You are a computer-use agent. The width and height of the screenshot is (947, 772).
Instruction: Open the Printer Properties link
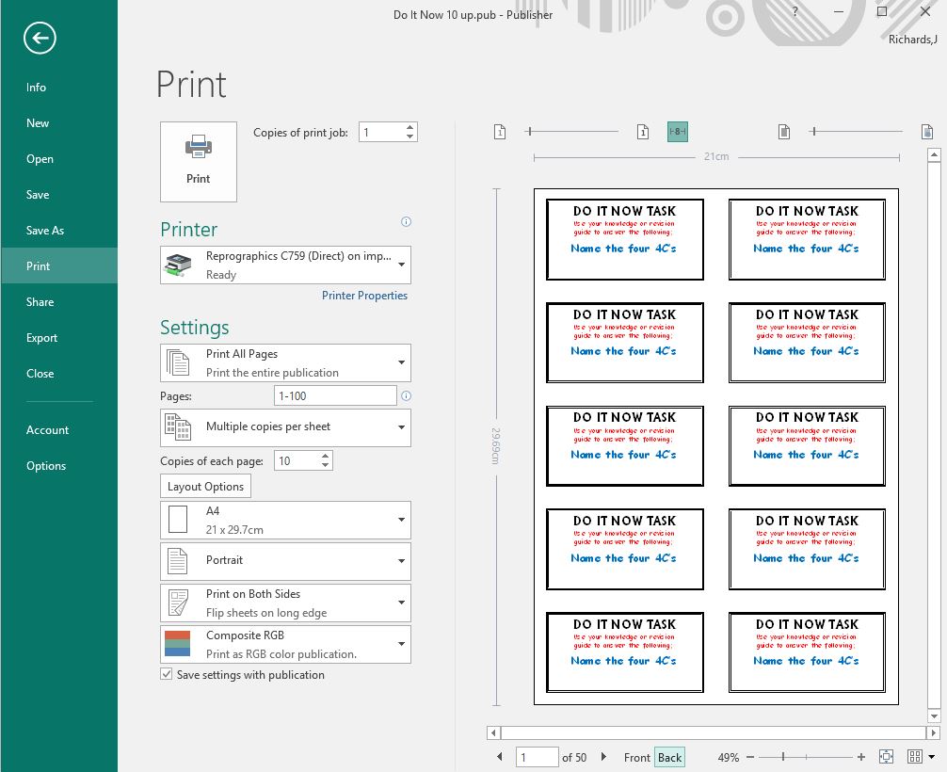[364, 296]
